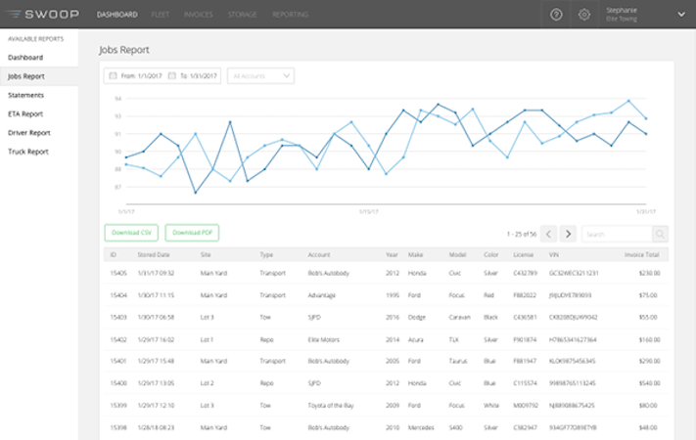Screen dimensions: 696x440
Task: Sort by the Make column header
Action: click(415, 255)
